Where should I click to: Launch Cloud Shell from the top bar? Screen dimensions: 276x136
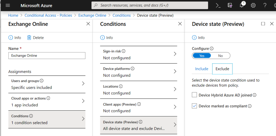click(x=218, y=5)
